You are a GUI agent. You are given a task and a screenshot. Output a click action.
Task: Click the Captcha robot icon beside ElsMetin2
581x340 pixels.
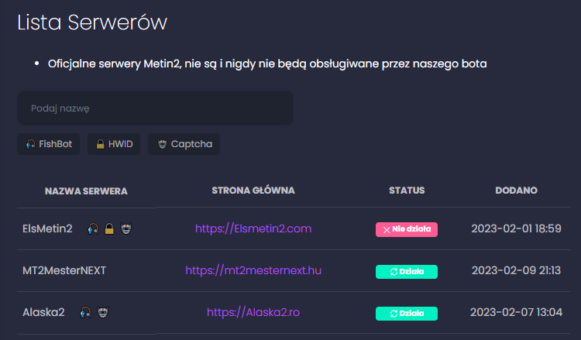coord(126,228)
